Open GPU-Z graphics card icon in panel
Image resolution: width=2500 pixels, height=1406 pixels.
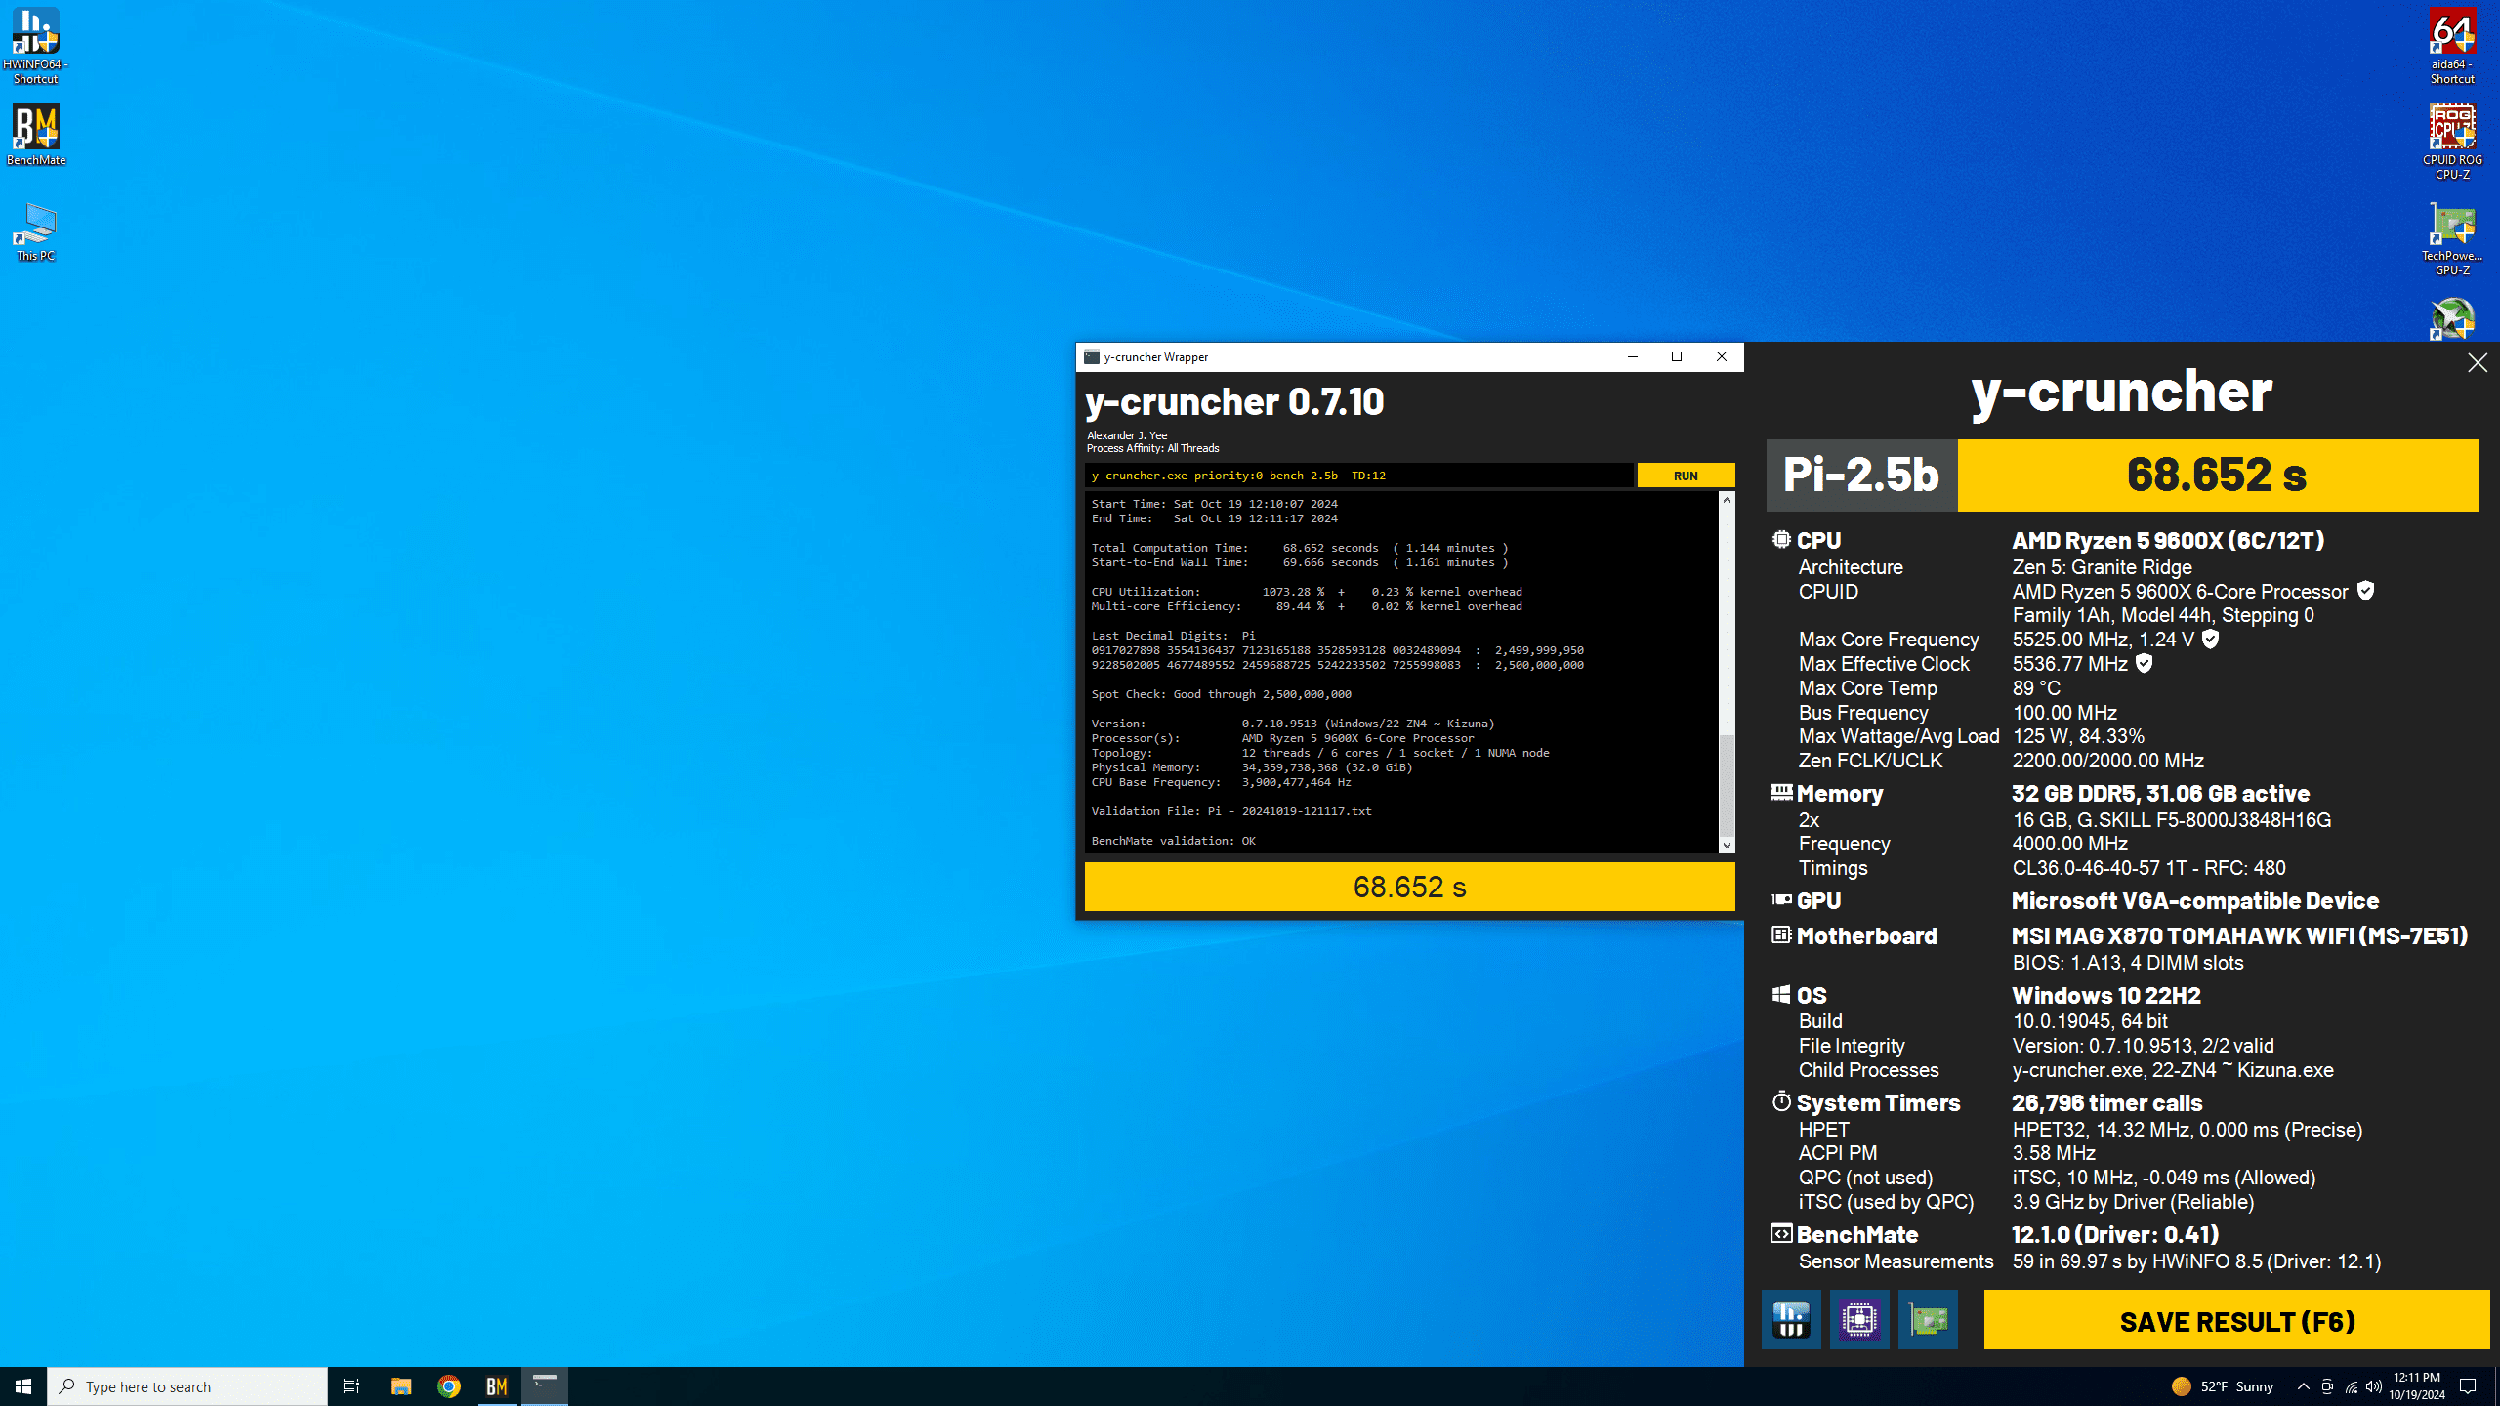[x=1927, y=1320]
